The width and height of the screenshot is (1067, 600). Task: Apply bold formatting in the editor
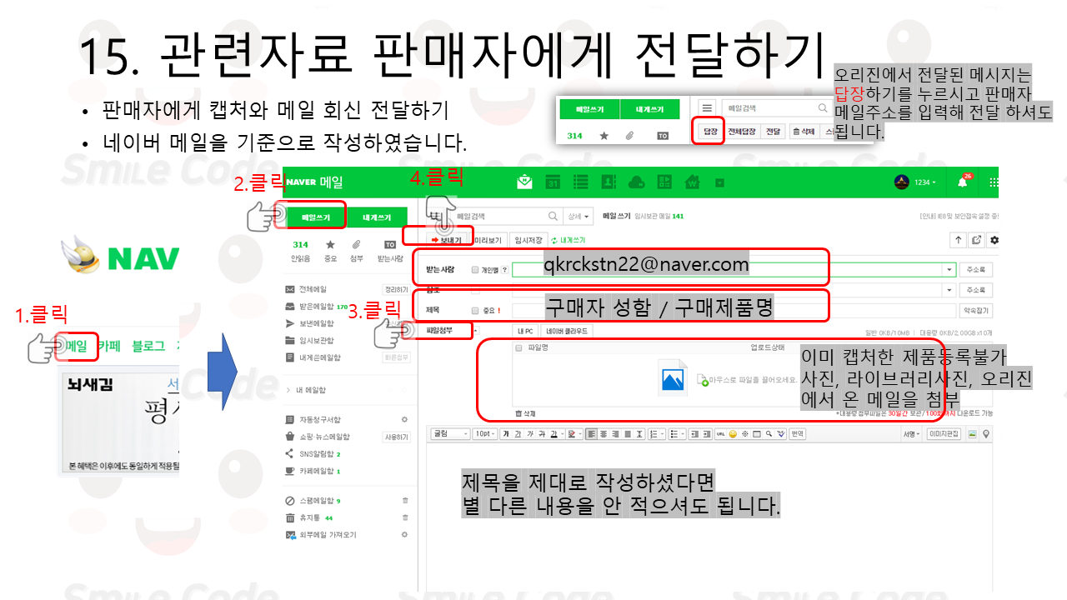point(505,433)
